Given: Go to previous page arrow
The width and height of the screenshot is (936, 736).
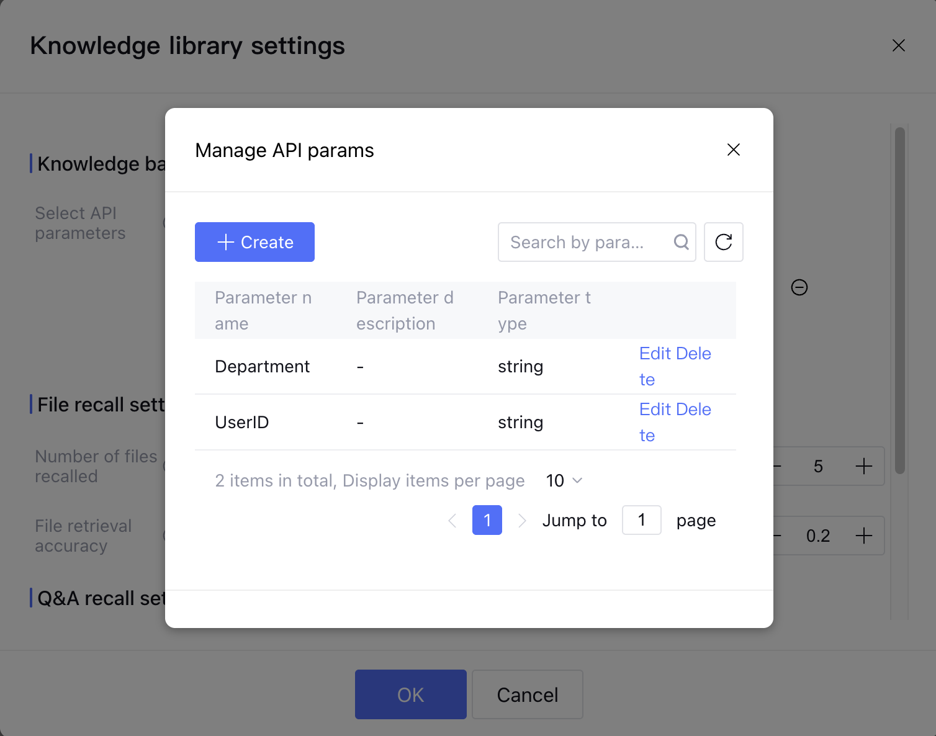Looking at the screenshot, I should coord(452,521).
